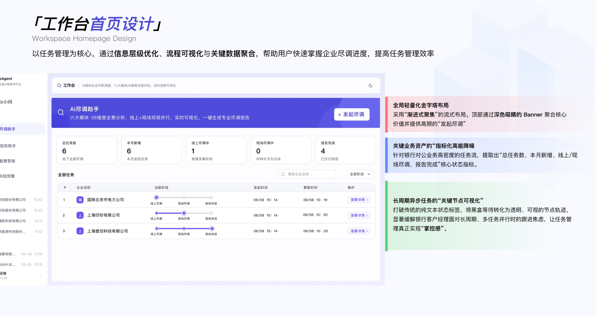The width and height of the screenshot is (596, 316).
Task: Click the 06/08 15:19 update time cell
Action: pos(315,200)
